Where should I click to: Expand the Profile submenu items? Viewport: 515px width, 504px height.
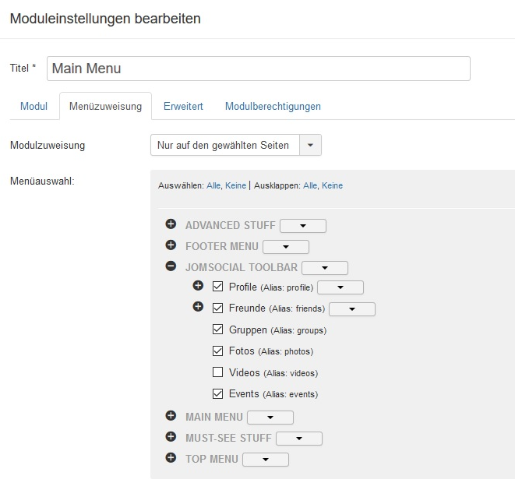198,286
